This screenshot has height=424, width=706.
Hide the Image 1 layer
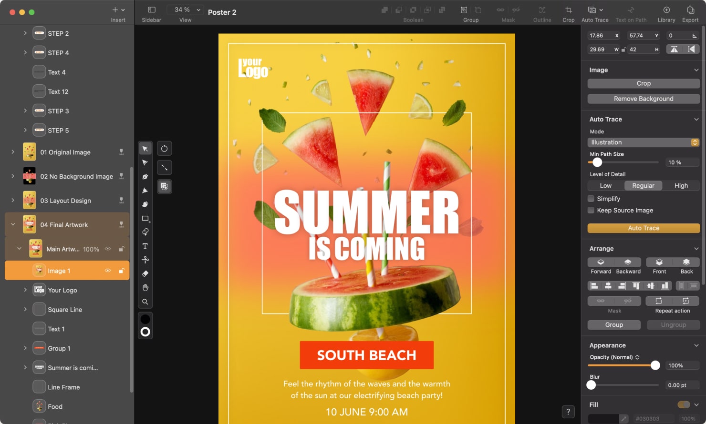tap(108, 270)
